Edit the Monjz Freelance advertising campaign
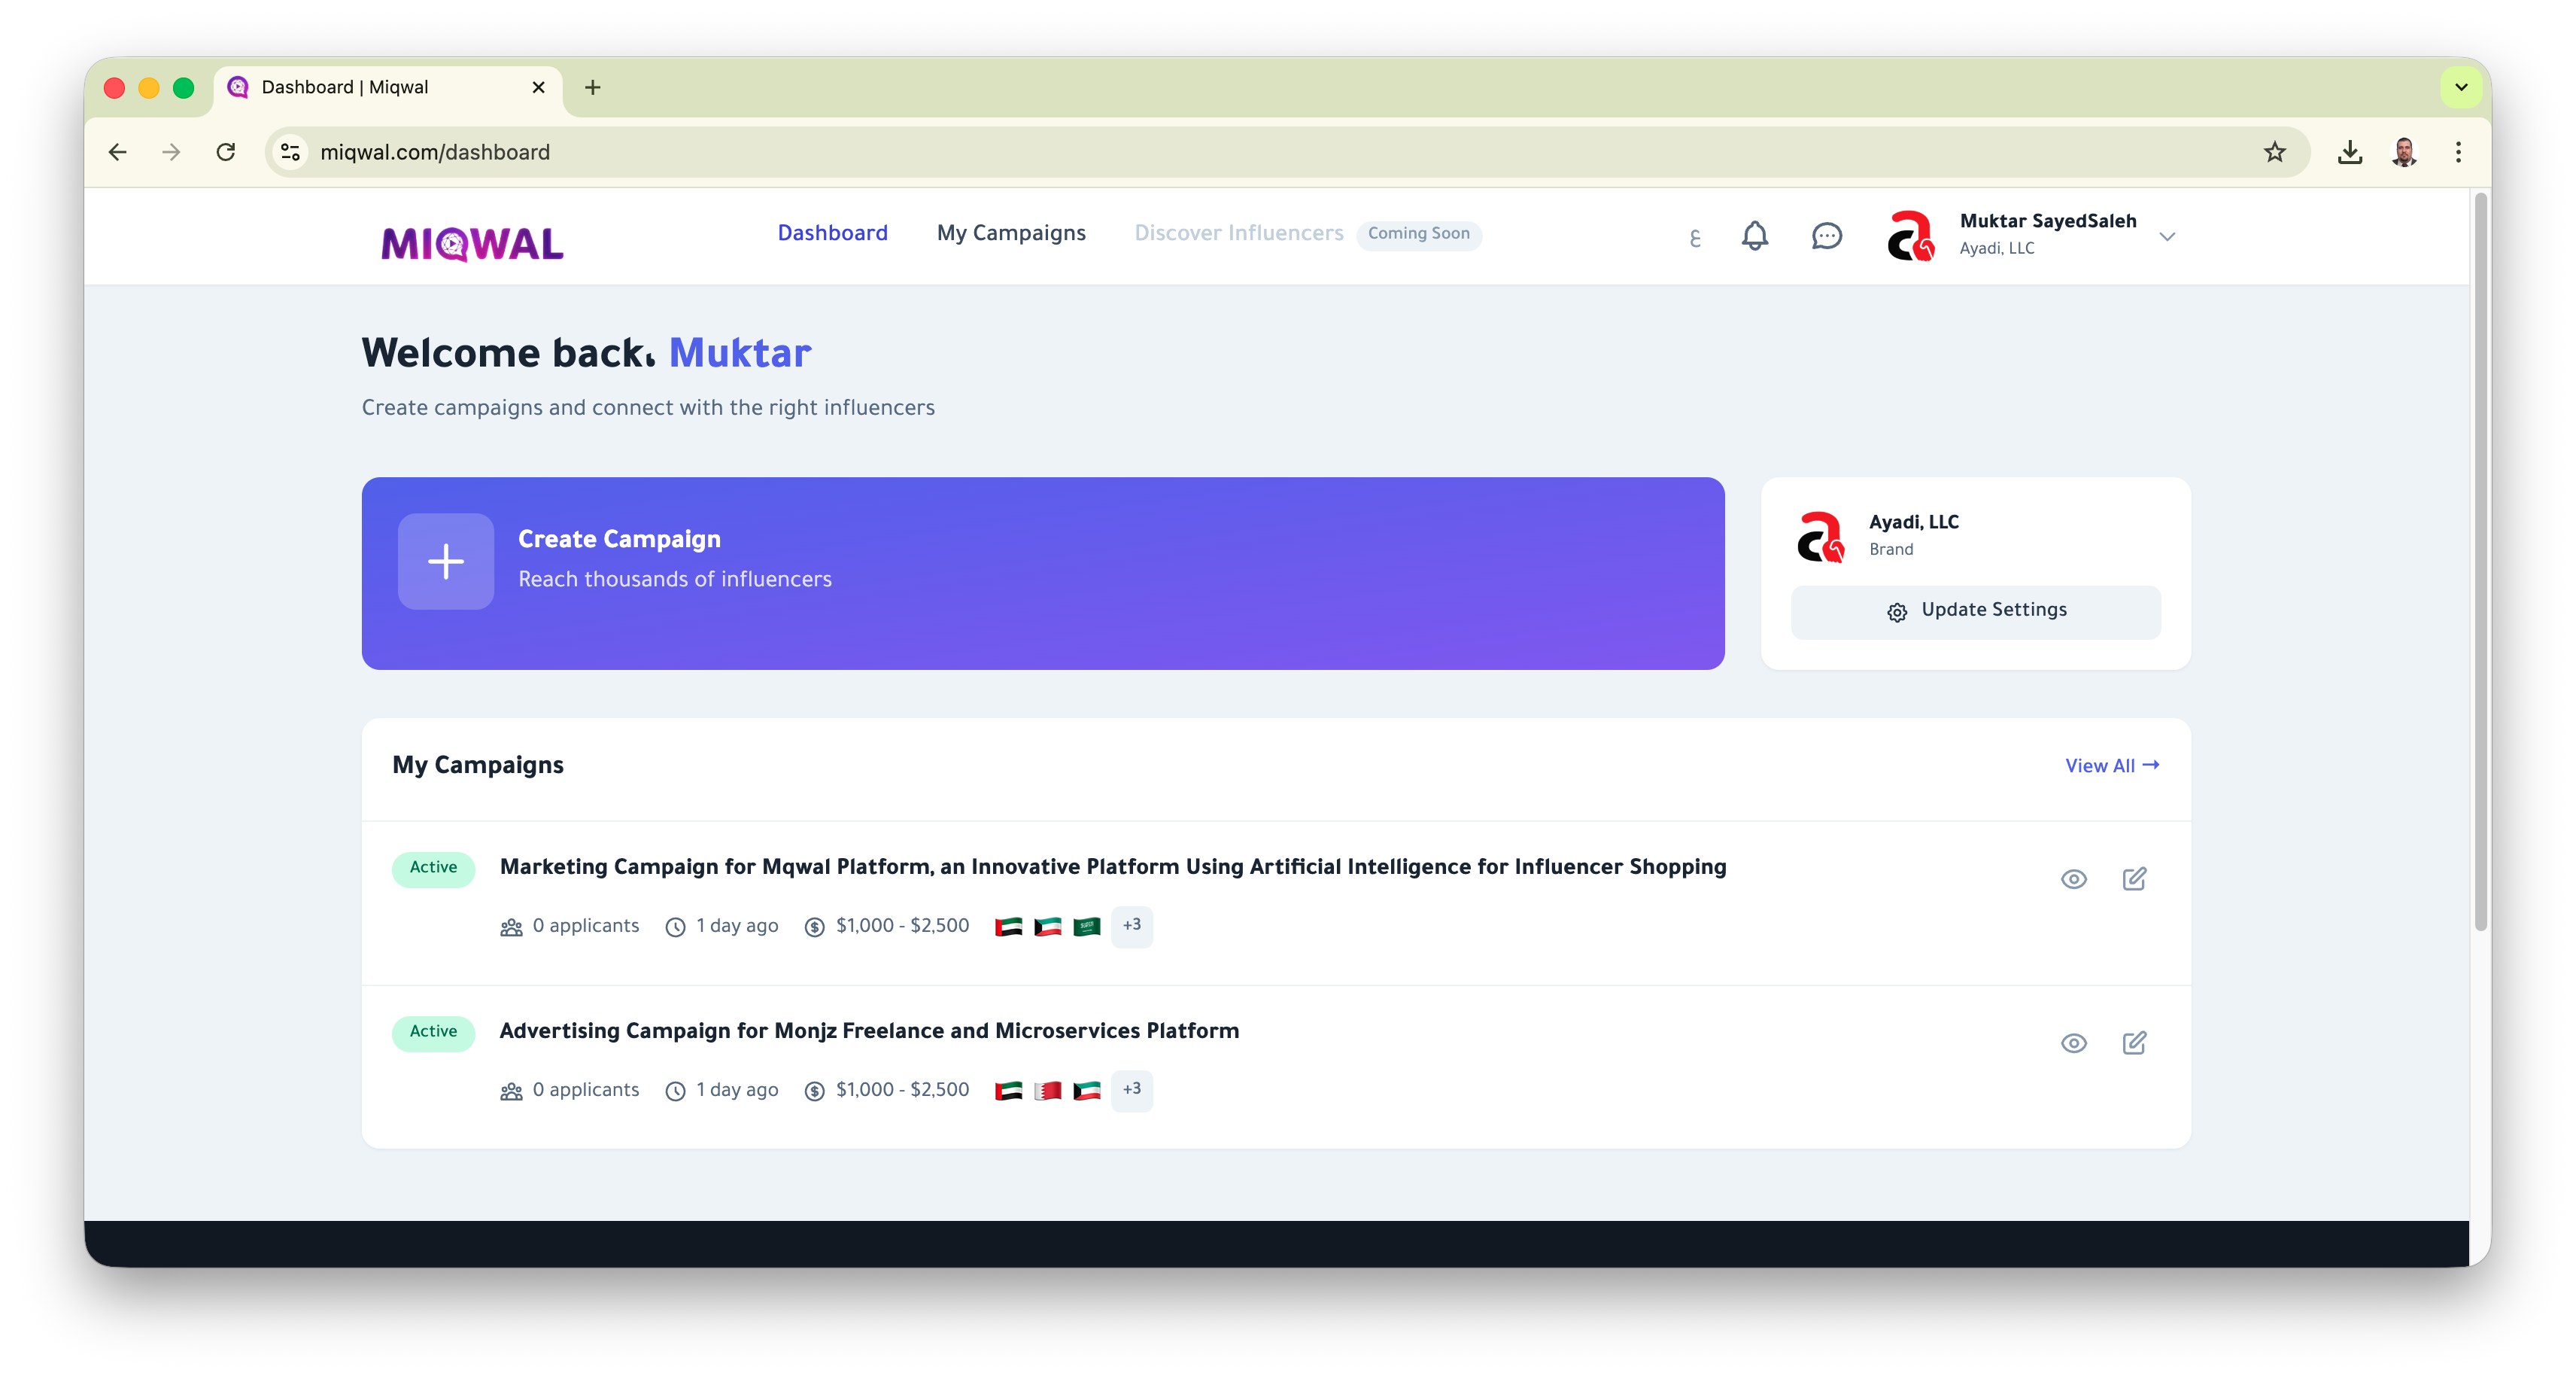The height and width of the screenshot is (1379, 2576). [x=2134, y=1043]
